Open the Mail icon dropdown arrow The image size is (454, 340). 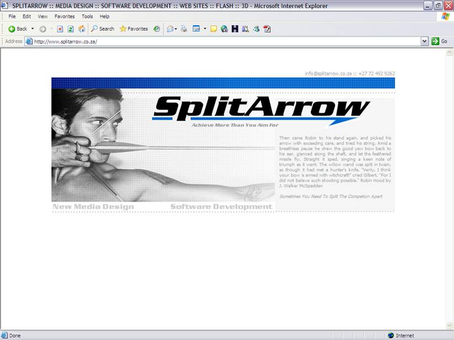[x=176, y=29]
